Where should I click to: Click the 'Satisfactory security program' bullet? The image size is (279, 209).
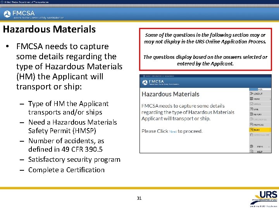point(74,159)
